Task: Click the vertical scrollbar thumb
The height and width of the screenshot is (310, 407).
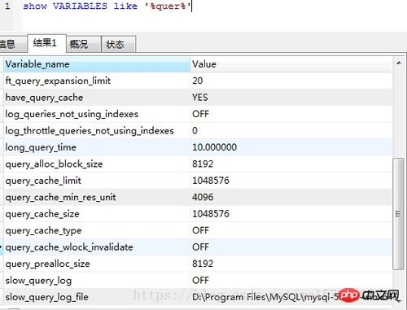Action: (398, 214)
